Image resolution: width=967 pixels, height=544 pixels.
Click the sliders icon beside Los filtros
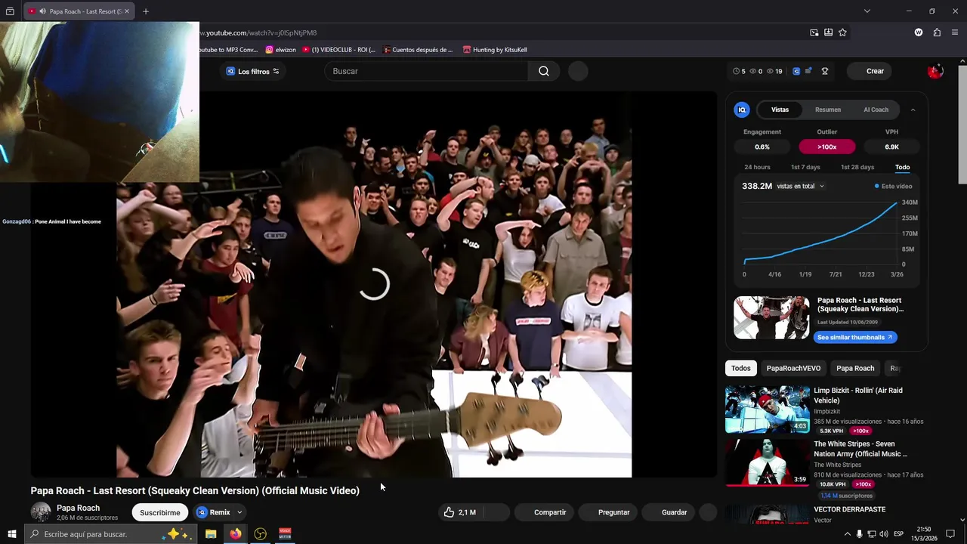pyautogui.click(x=277, y=71)
